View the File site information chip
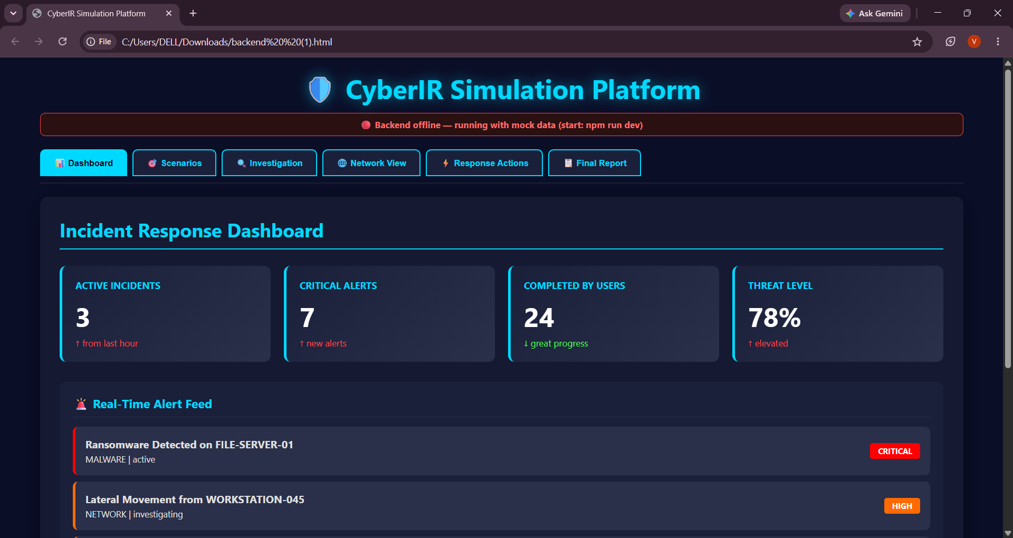This screenshot has width=1013, height=538. (99, 42)
